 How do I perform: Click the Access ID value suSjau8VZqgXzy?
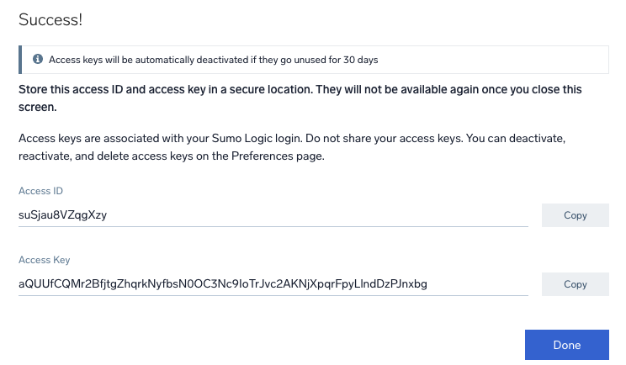[x=63, y=214]
